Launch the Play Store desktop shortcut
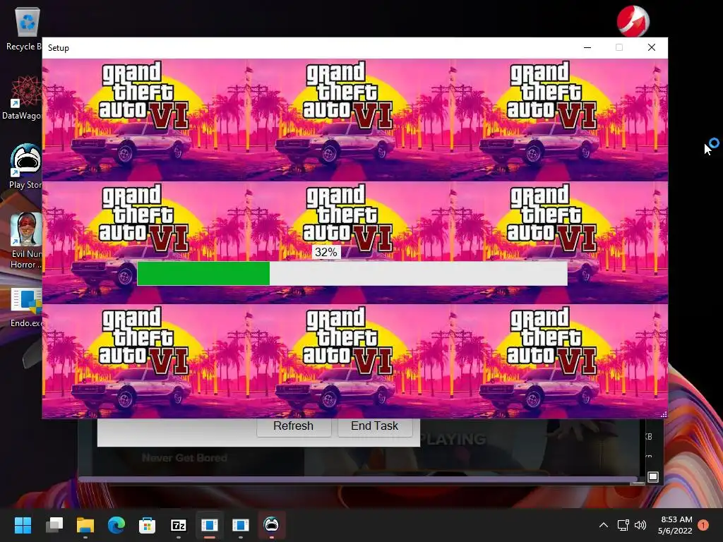Screen dimensions: 723x542 tap(25, 167)
